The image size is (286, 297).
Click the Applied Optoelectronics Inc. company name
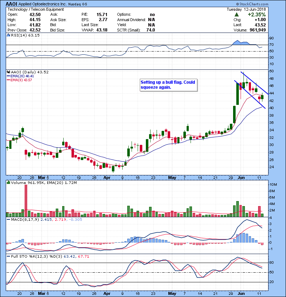(43, 4)
